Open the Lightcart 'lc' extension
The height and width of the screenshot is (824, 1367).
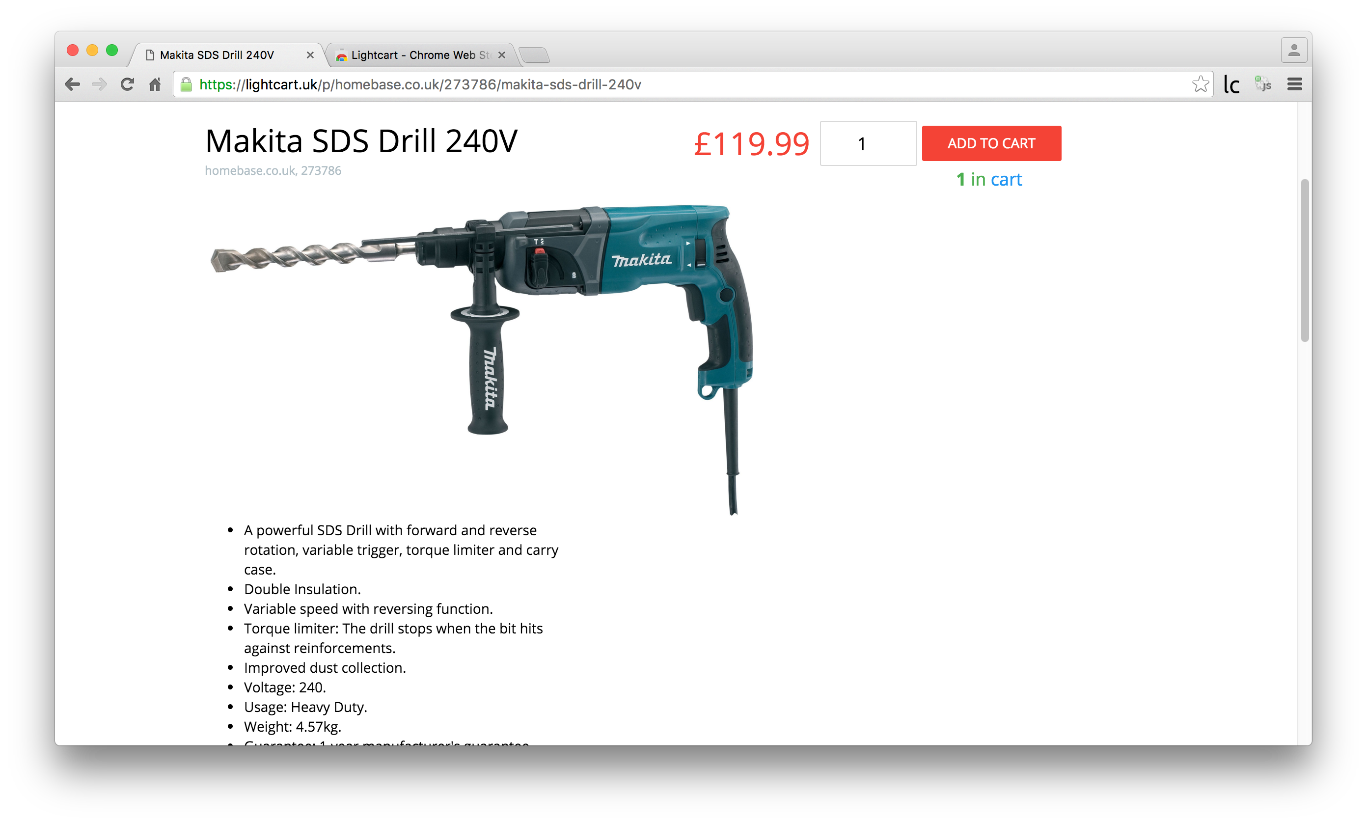(1231, 84)
